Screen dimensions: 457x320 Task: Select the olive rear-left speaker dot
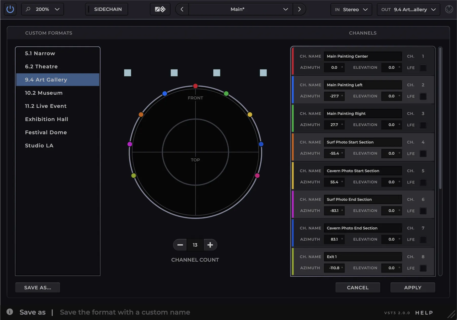point(134,176)
